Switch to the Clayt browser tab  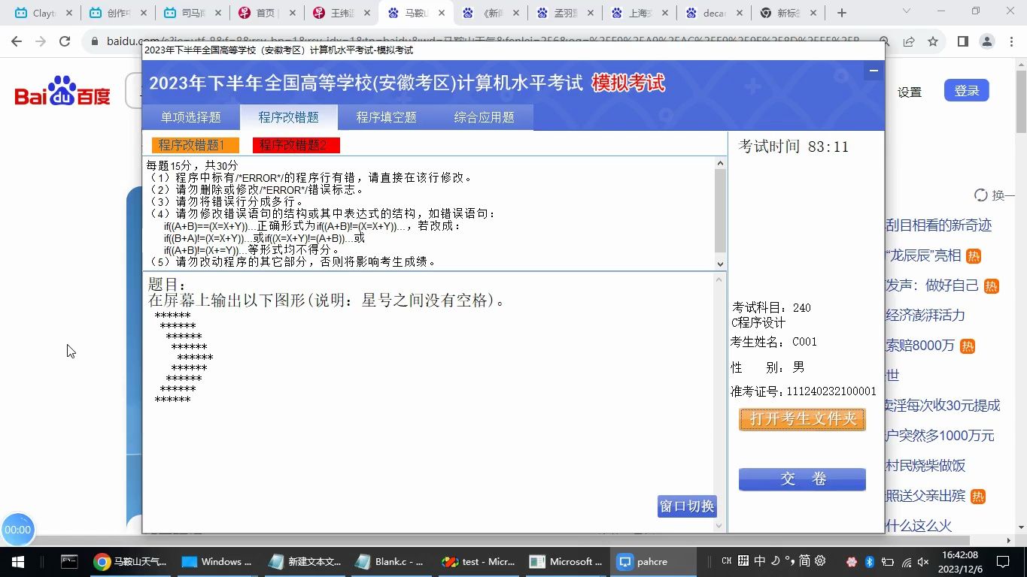[x=44, y=13]
